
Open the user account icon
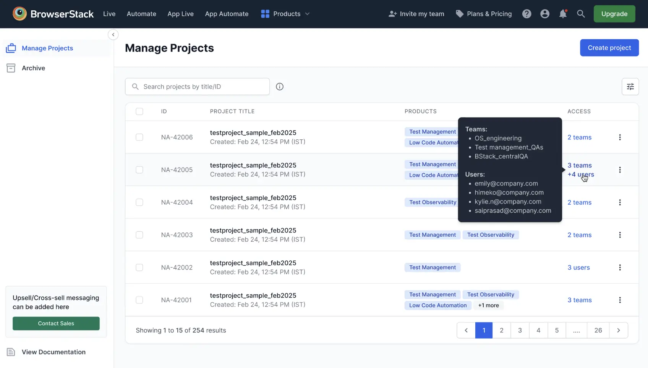coord(545,14)
